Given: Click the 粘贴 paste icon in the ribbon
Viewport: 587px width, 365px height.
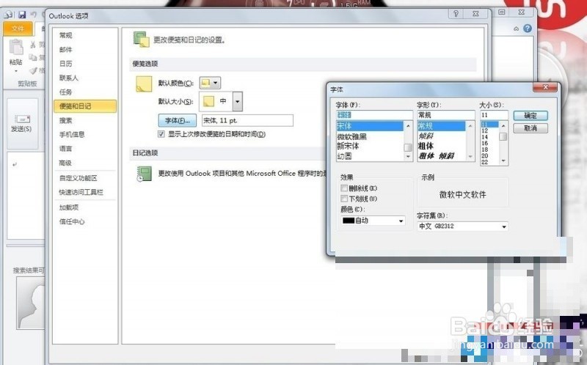Looking at the screenshot, I should click(x=15, y=48).
